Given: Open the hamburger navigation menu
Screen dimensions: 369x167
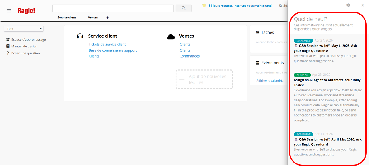Looking at the screenshot, I should (x=9, y=11).
